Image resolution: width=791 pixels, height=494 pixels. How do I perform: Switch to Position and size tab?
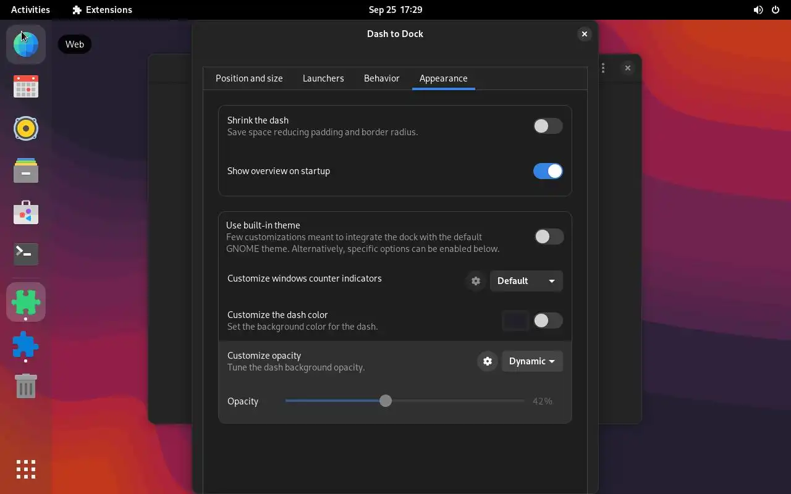point(249,78)
